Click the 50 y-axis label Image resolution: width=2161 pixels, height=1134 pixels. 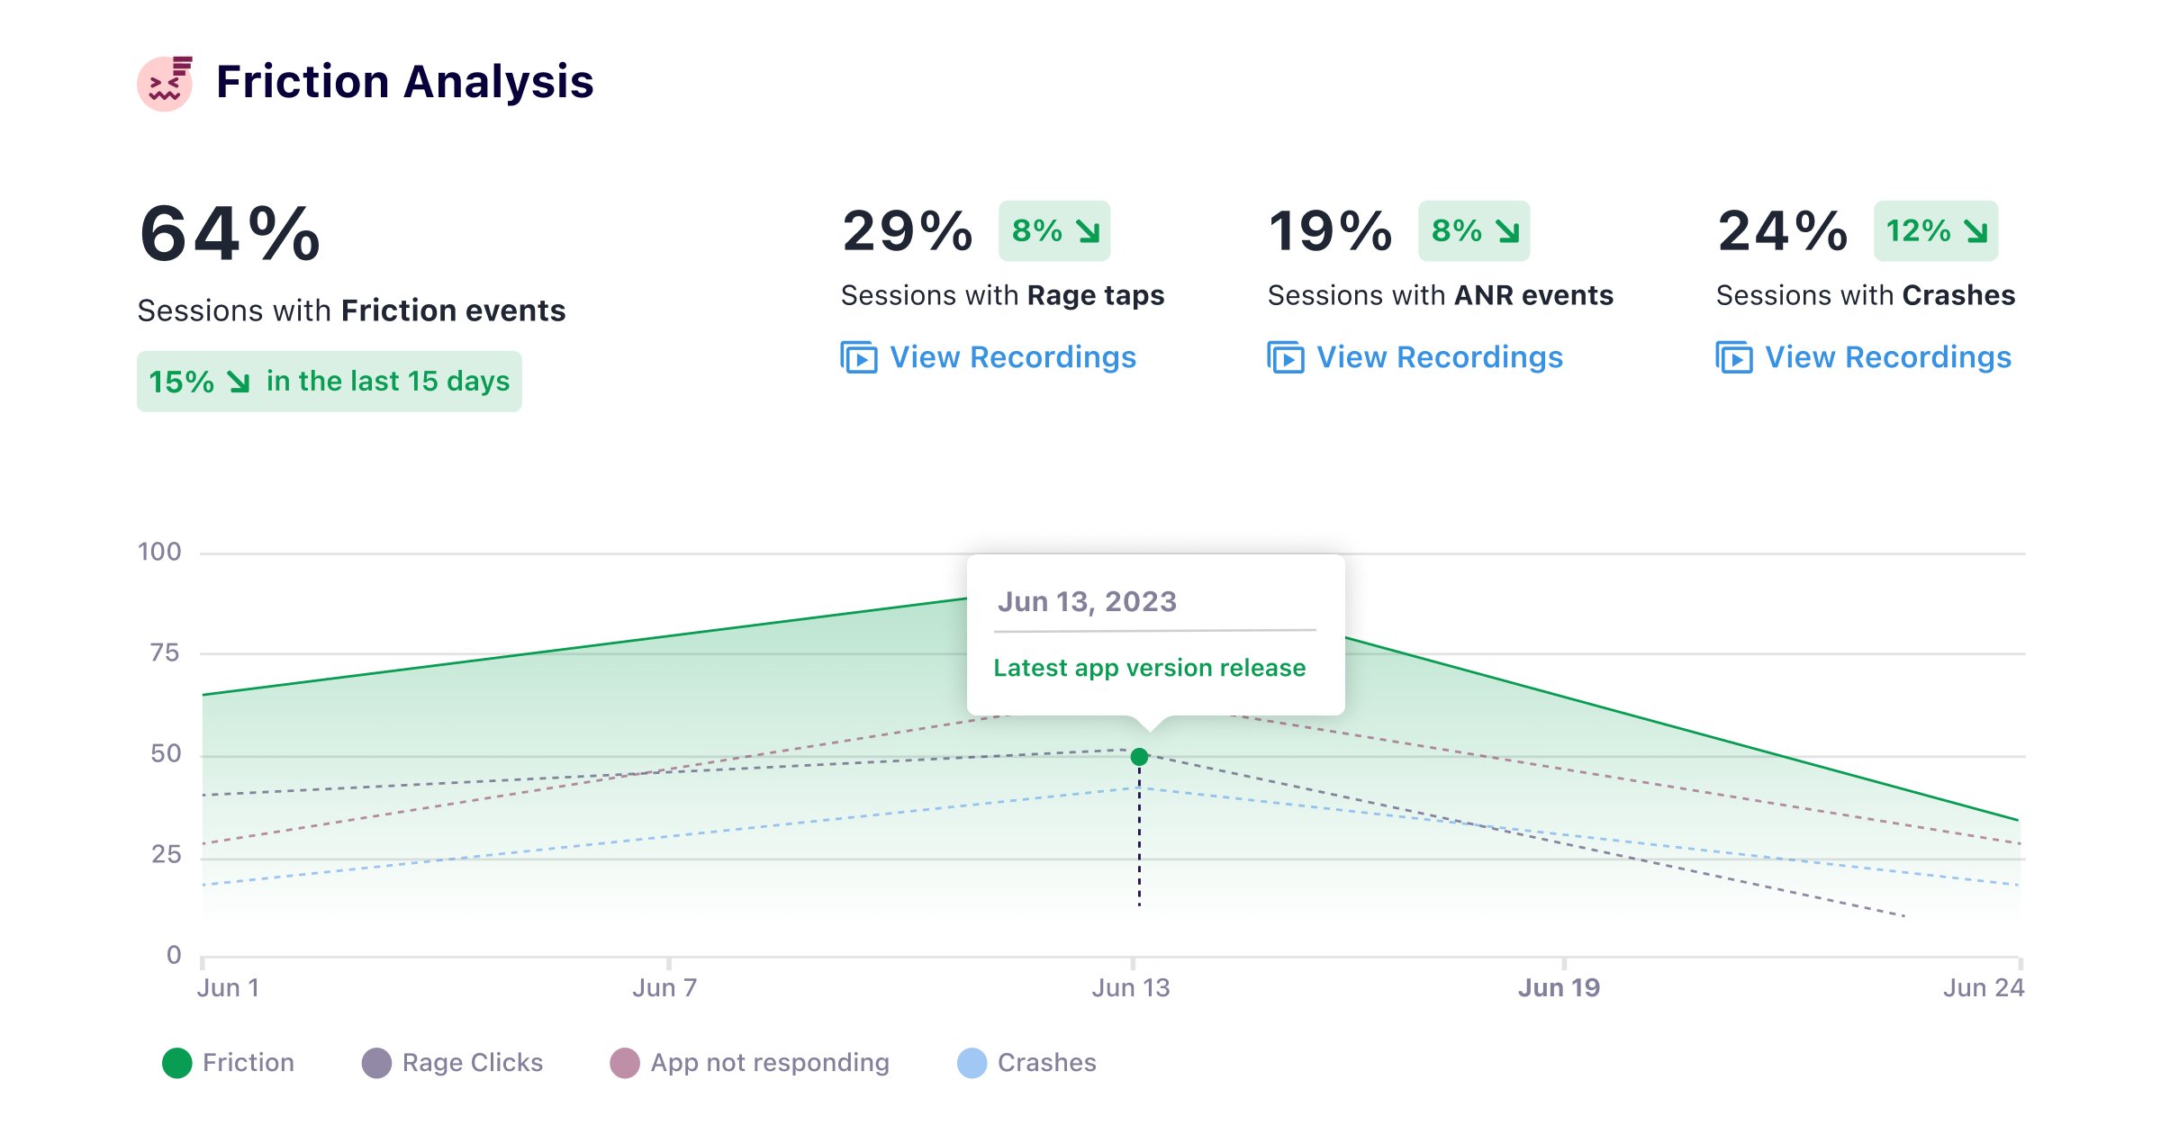(166, 753)
